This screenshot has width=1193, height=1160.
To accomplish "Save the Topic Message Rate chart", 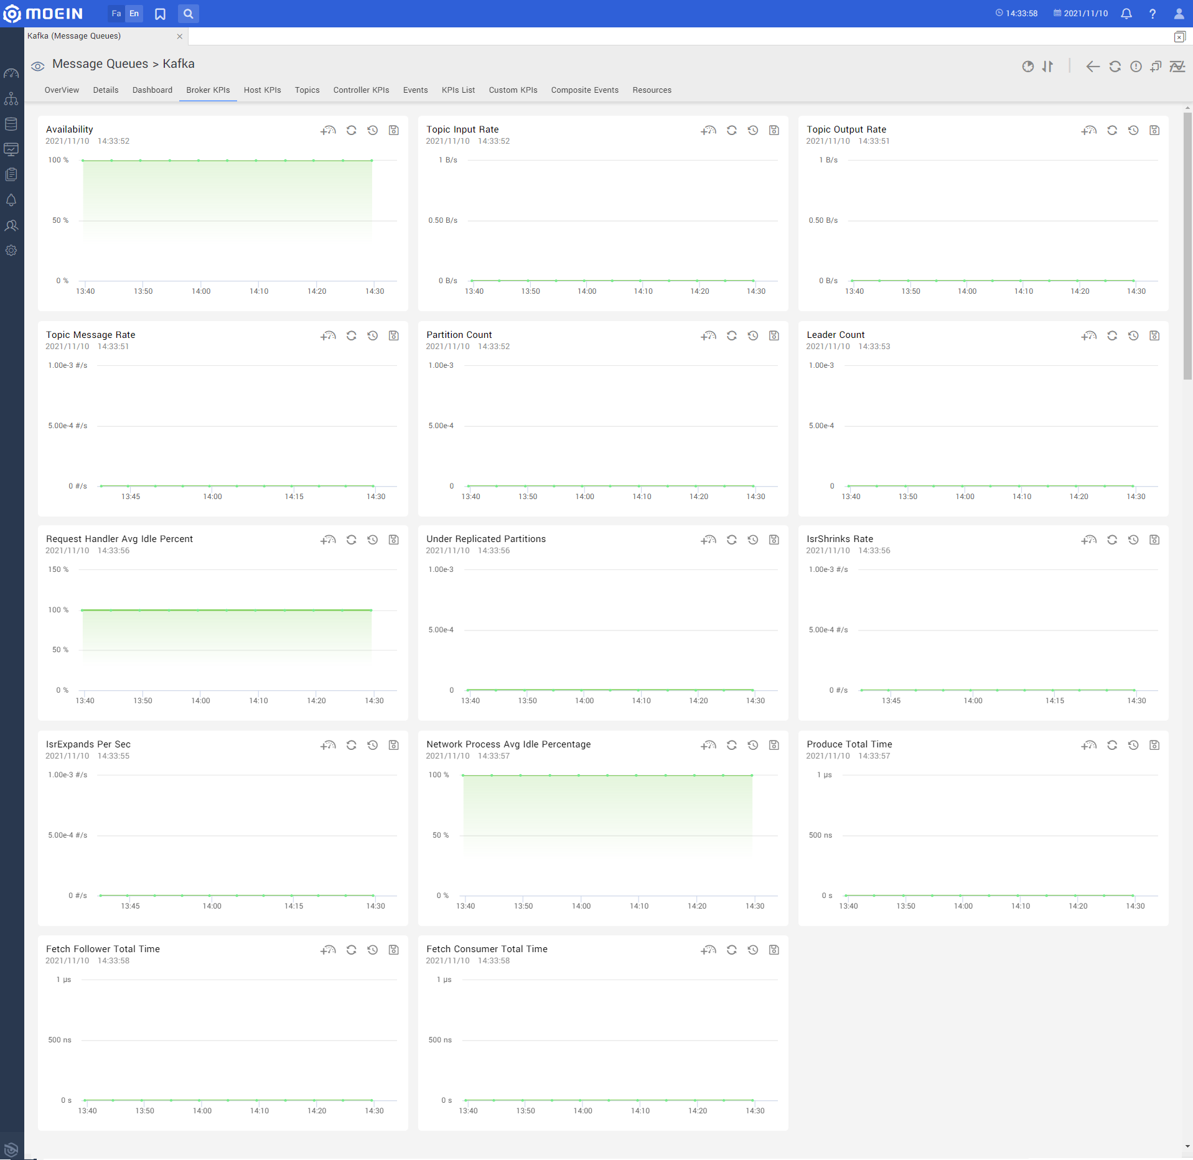I will tap(394, 336).
